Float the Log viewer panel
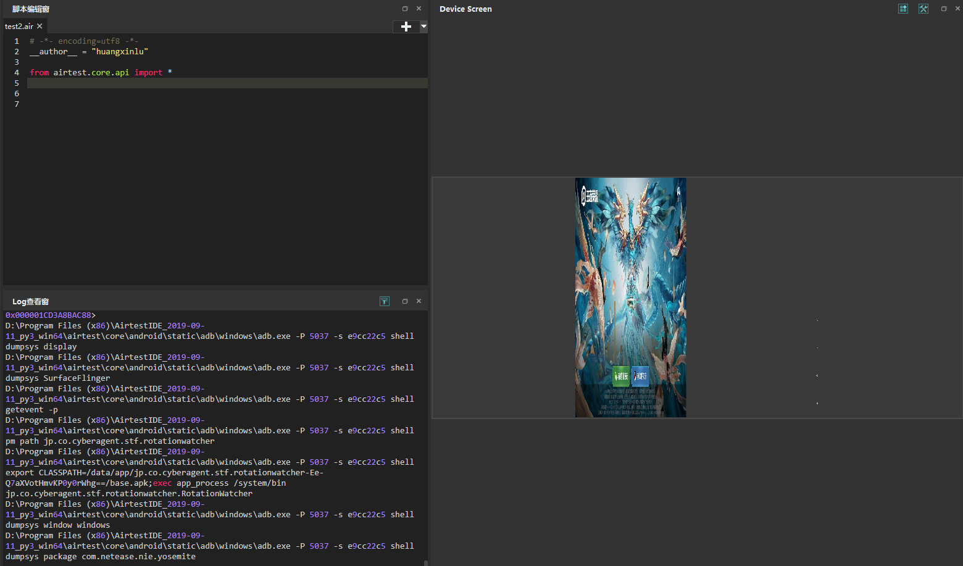Screen dimensions: 963x566 pyautogui.click(x=405, y=301)
